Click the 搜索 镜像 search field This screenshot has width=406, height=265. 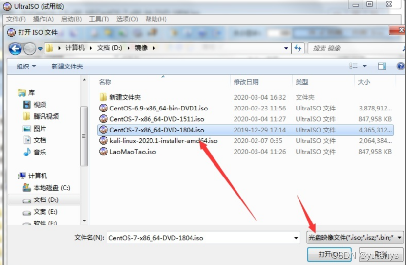356,48
